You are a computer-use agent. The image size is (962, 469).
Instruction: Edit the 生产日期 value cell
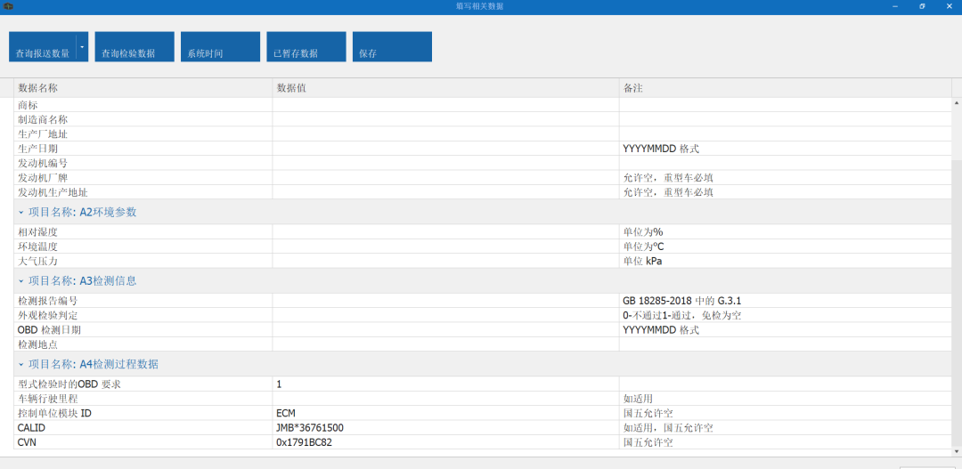click(446, 149)
